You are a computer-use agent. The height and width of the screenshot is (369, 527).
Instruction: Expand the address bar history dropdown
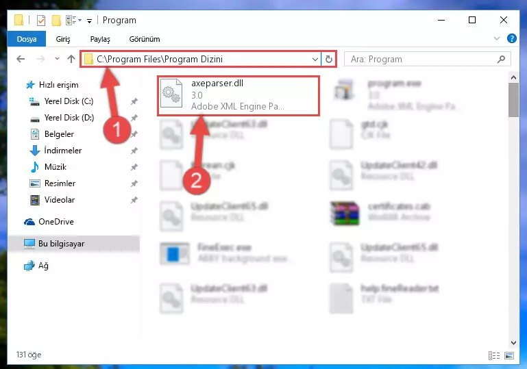pyautogui.click(x=315, y=60)
